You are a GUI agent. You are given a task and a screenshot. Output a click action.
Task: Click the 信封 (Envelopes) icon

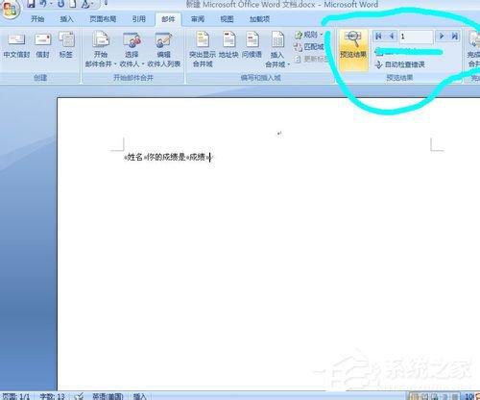(43, 45)
